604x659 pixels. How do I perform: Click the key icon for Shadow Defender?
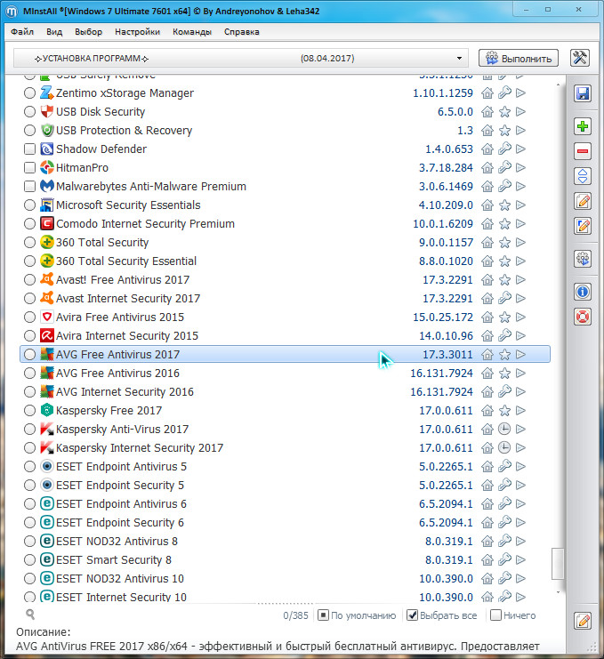click(x=504, y=149)
